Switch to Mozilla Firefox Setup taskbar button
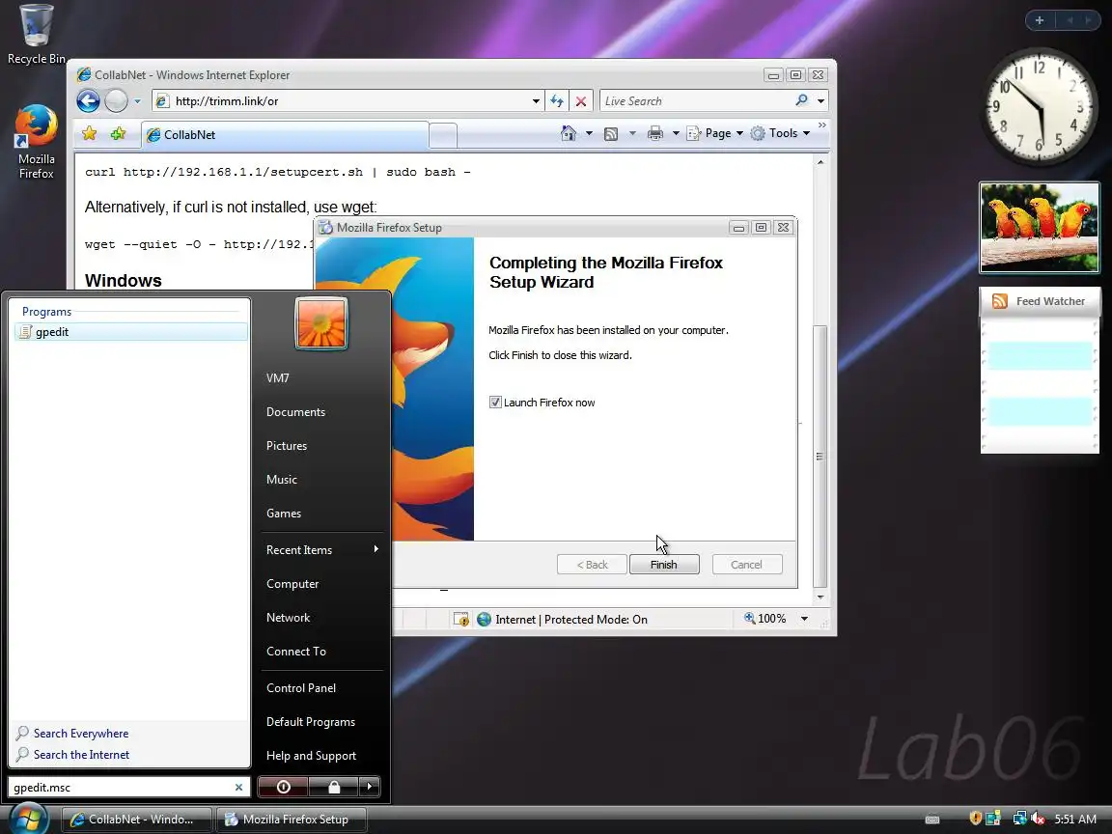 pos(291,820)
